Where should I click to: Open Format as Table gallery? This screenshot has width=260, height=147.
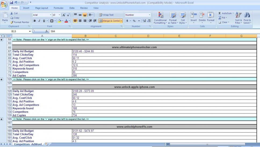pos(173,18)
